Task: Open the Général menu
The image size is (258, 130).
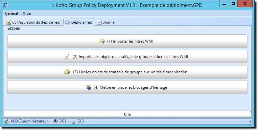Action: pyautogui.click(x=12, y=13)
